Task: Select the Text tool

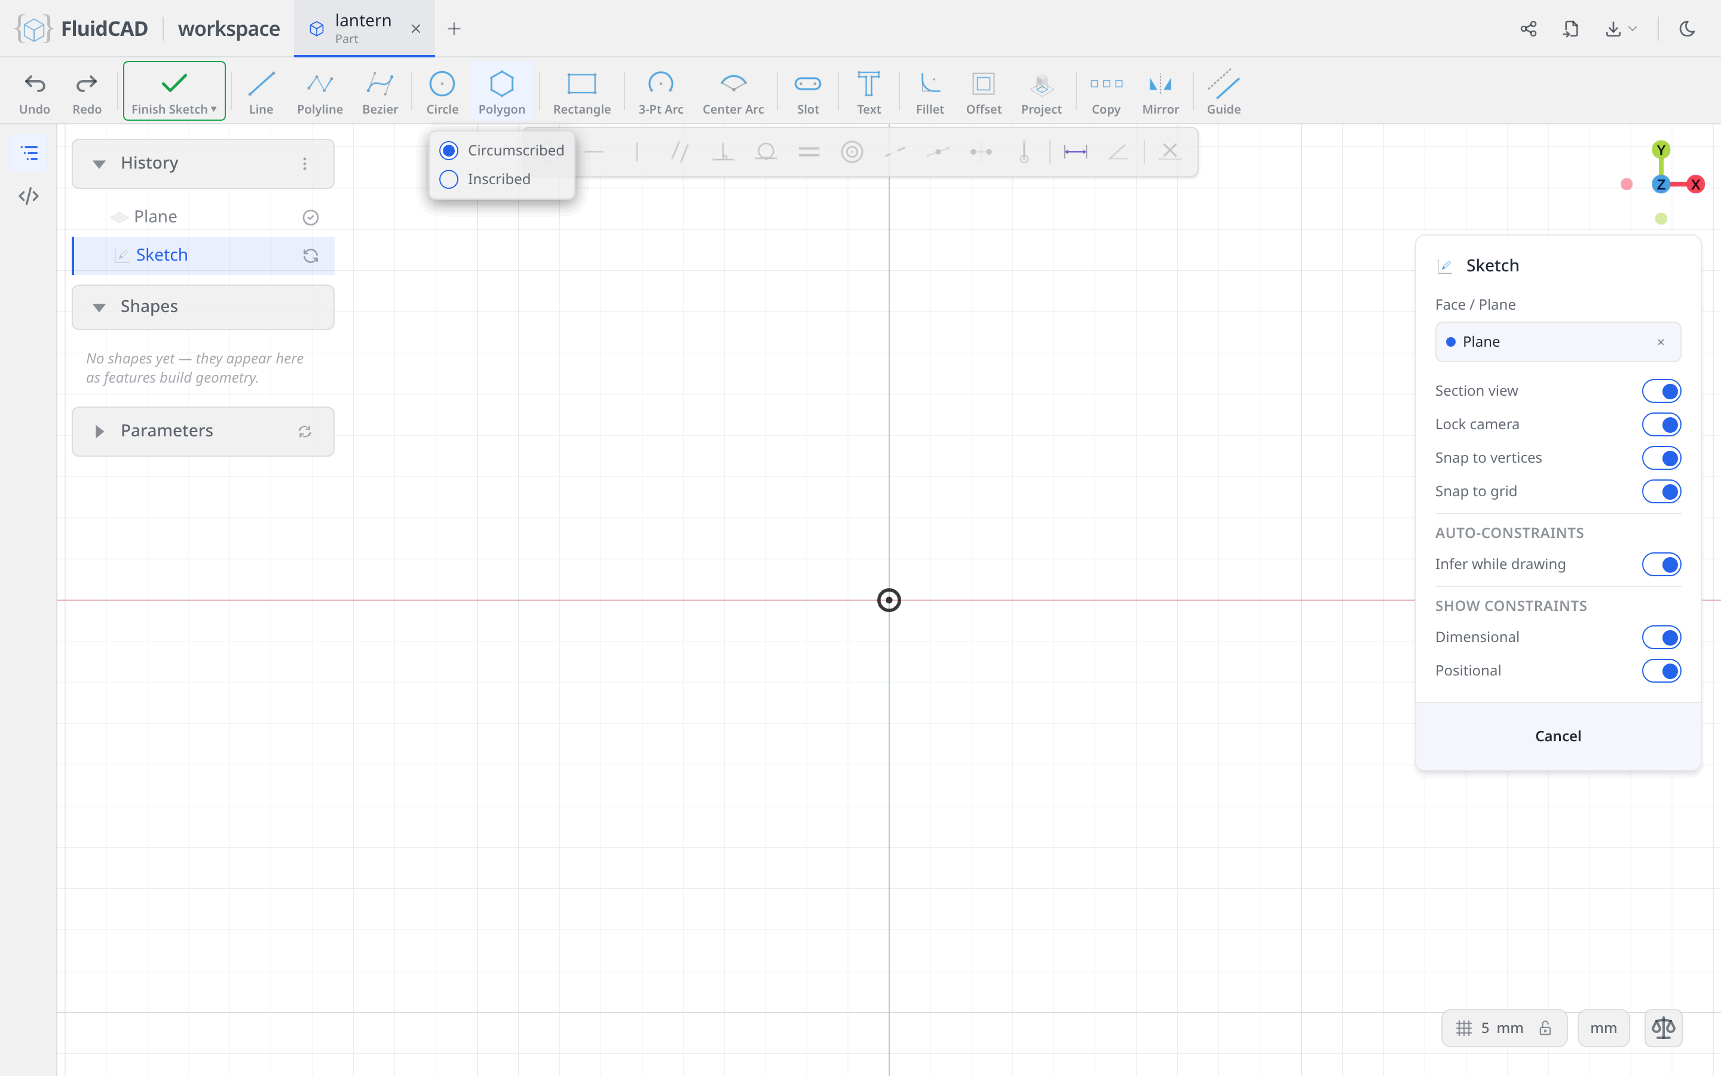Action: 868,92
